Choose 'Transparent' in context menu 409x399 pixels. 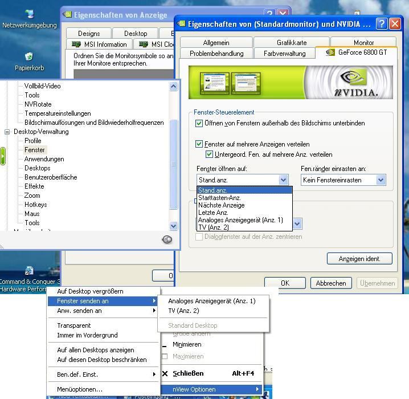103,325
